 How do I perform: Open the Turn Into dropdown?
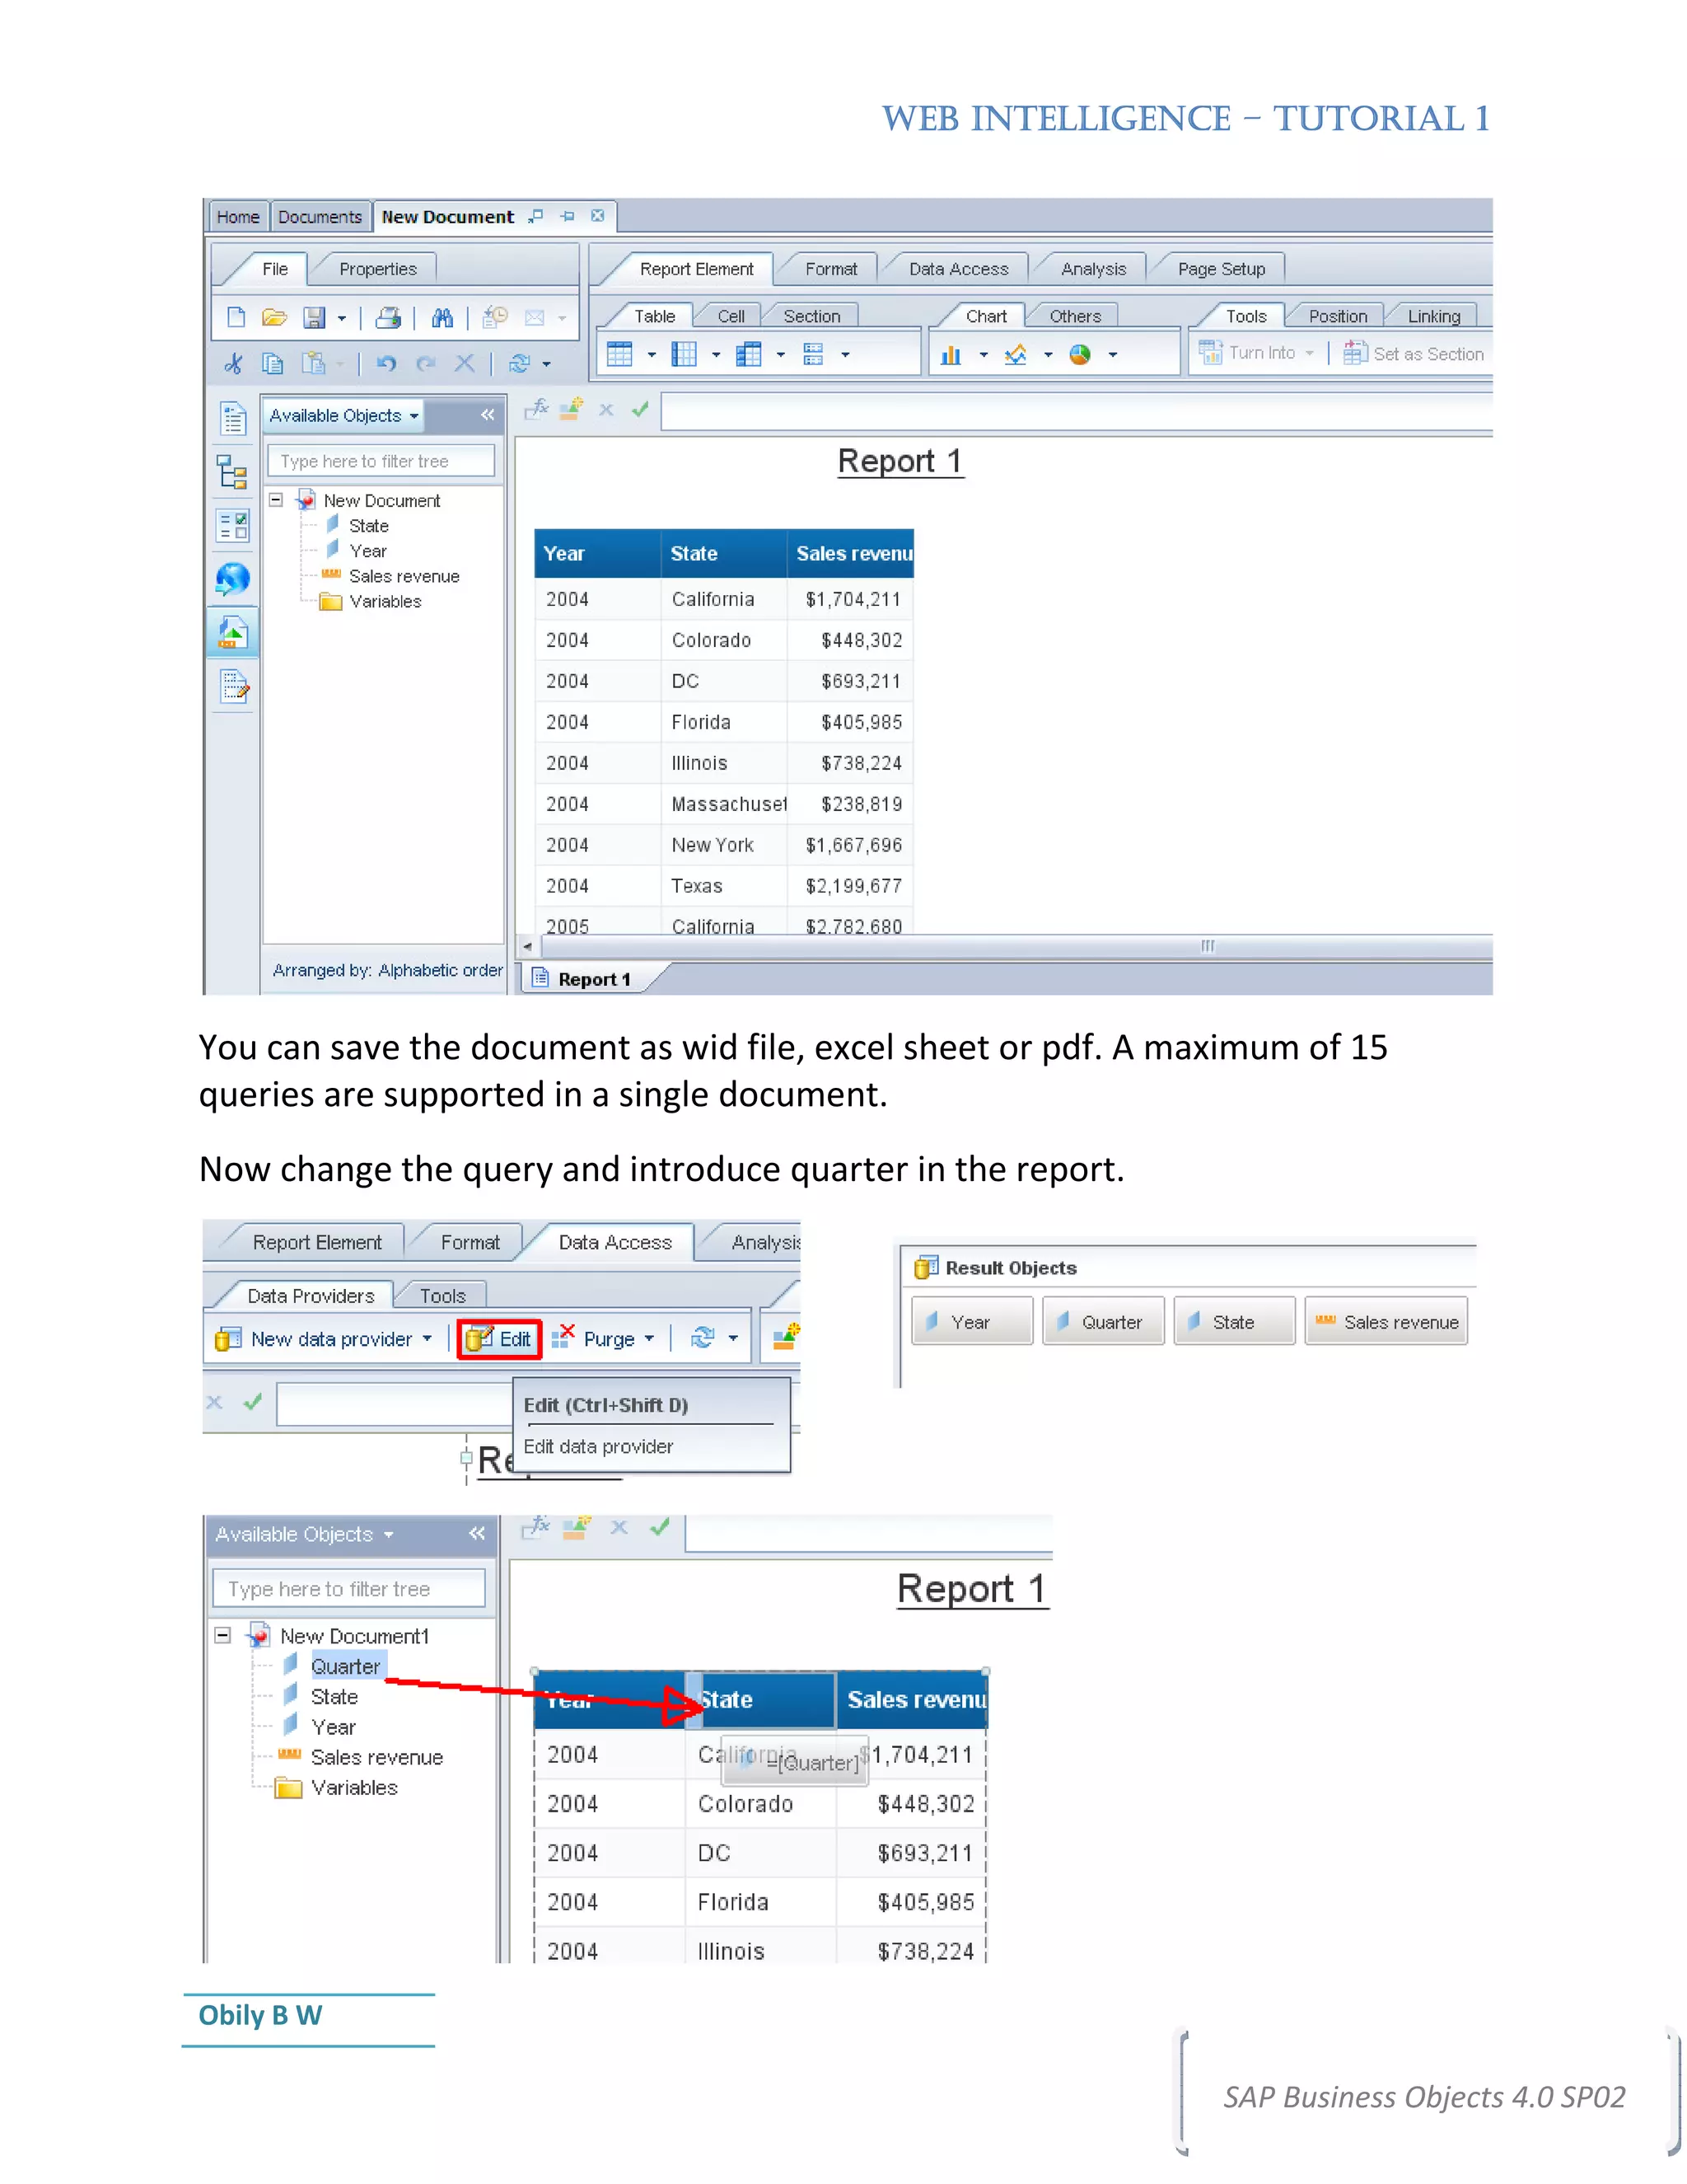(1309, 353)
